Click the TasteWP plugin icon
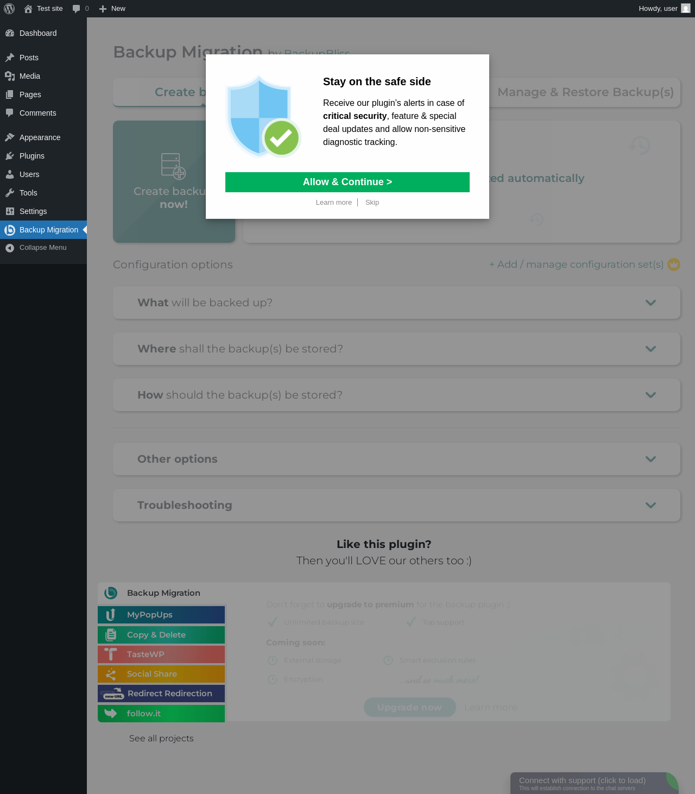The width and height of the screenshot is (695, 794). coord(111,654)
